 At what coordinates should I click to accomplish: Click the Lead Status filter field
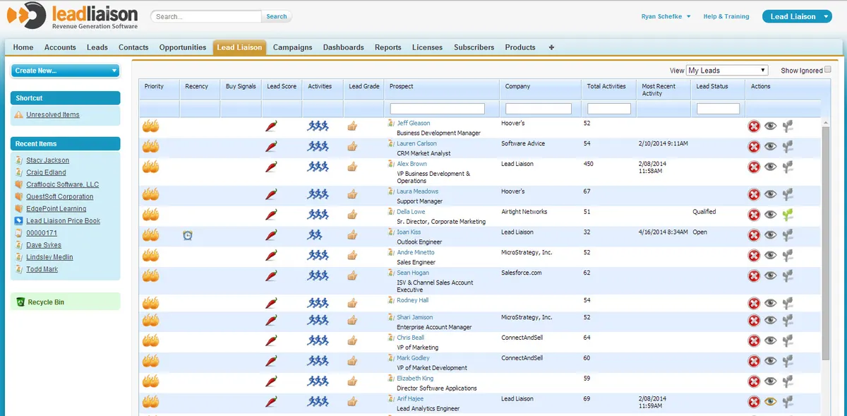pos(718,109)
